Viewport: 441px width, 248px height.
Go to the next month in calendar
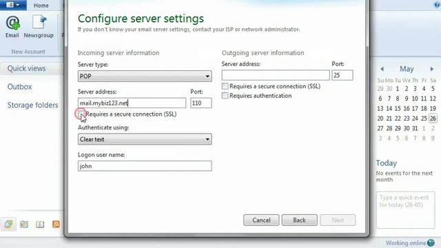tap(432, 69)
